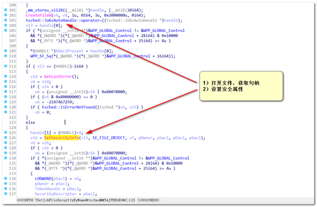The width and height of the screenshot is (317, 207).
Task: Click the 0003BFD8 offset in status bar
Action: pyautogui.click(x=25, y=200)
